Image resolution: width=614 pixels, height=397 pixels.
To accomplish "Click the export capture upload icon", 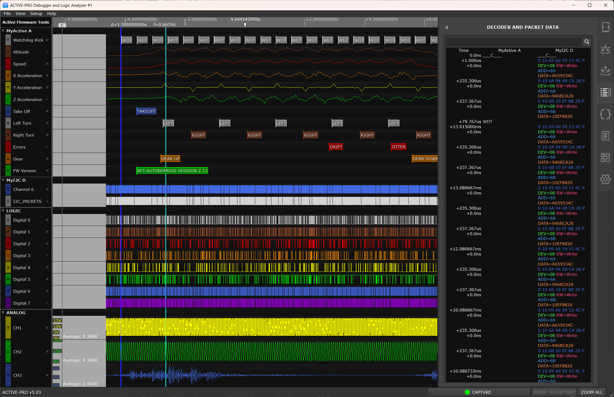I will click(x=605, y=71).
